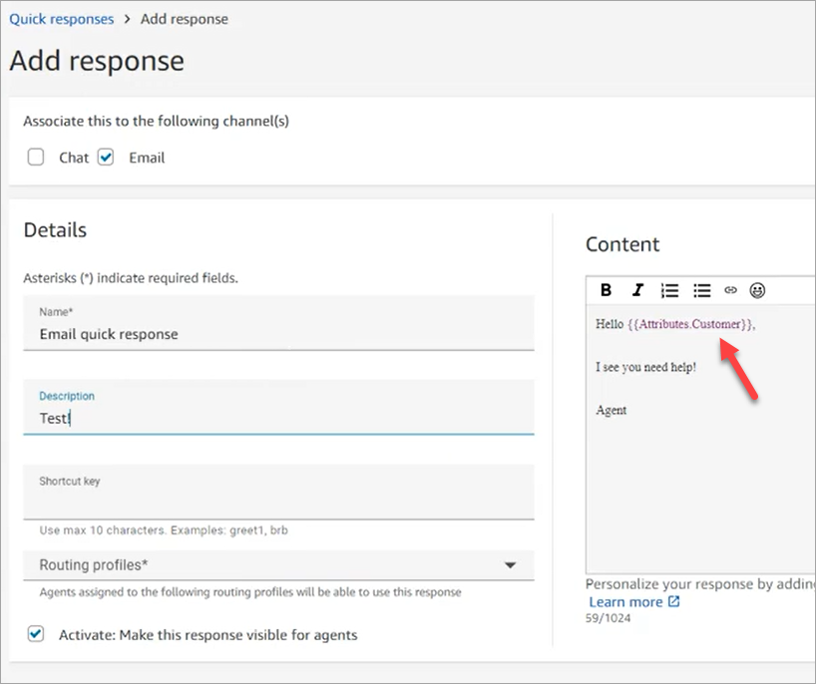Click into the Shortcut key field
The height and width of the screenshot is (684, 816).
pos(278,502)
